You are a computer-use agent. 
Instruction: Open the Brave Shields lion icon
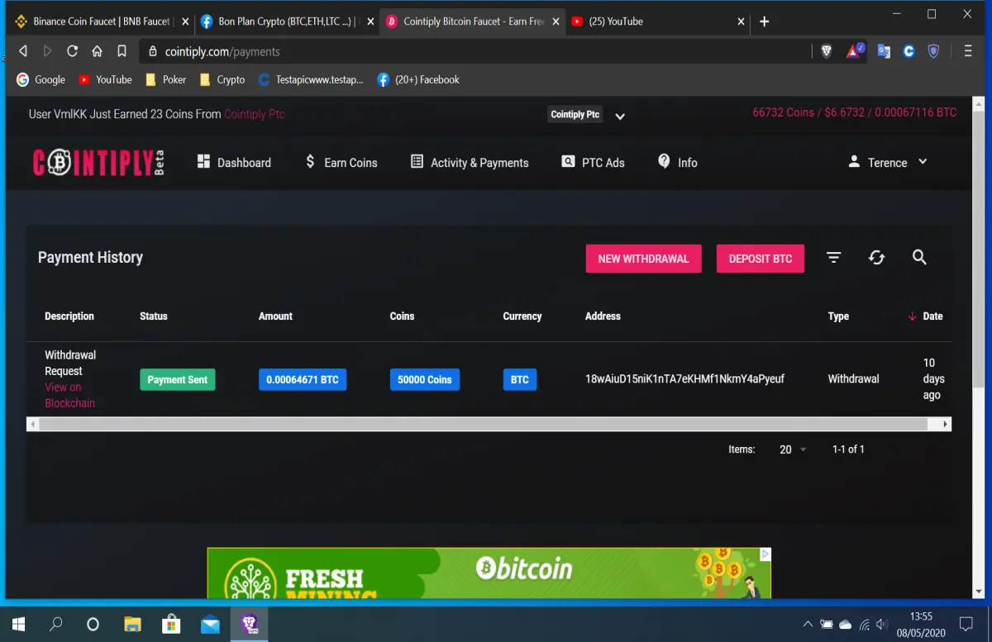click(826, 51)
